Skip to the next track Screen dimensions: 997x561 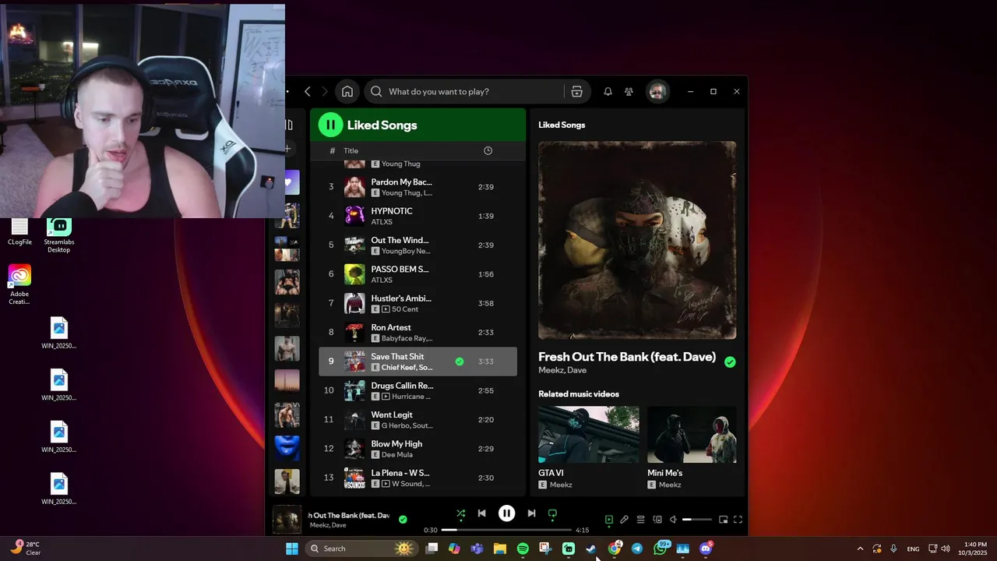point(531,513)
